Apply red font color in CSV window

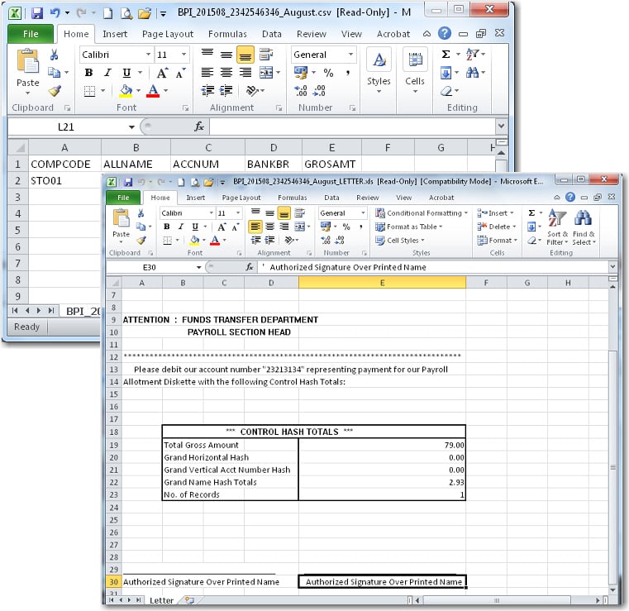[152, 91]
